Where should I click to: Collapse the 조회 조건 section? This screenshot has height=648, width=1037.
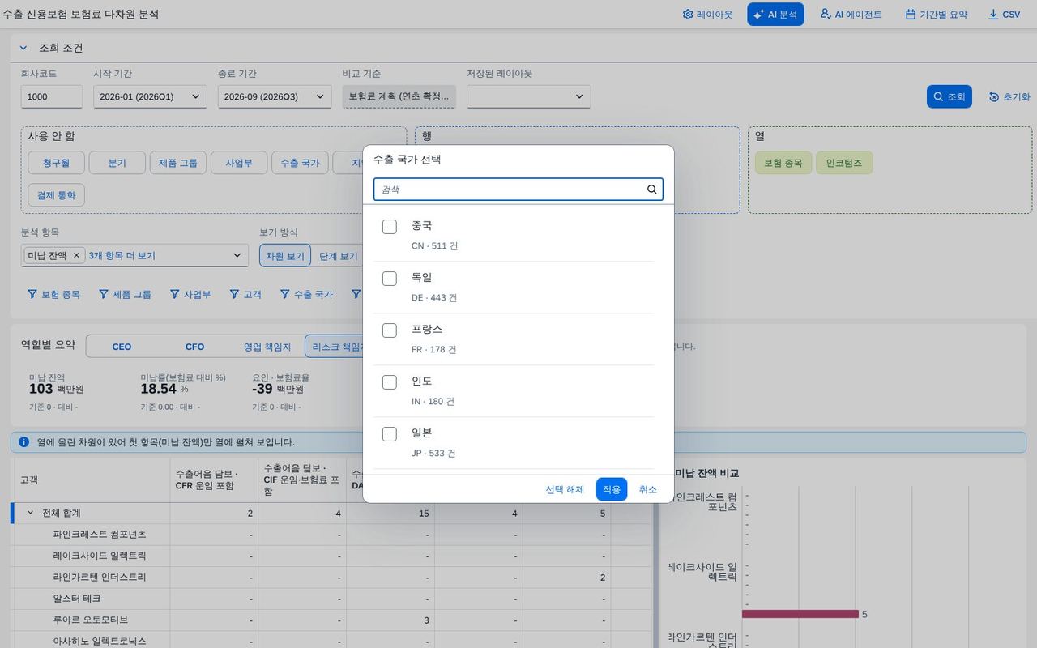point(23,48)
